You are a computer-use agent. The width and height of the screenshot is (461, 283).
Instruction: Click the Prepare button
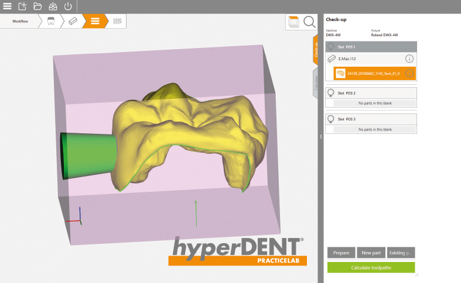tap(341, 253)
